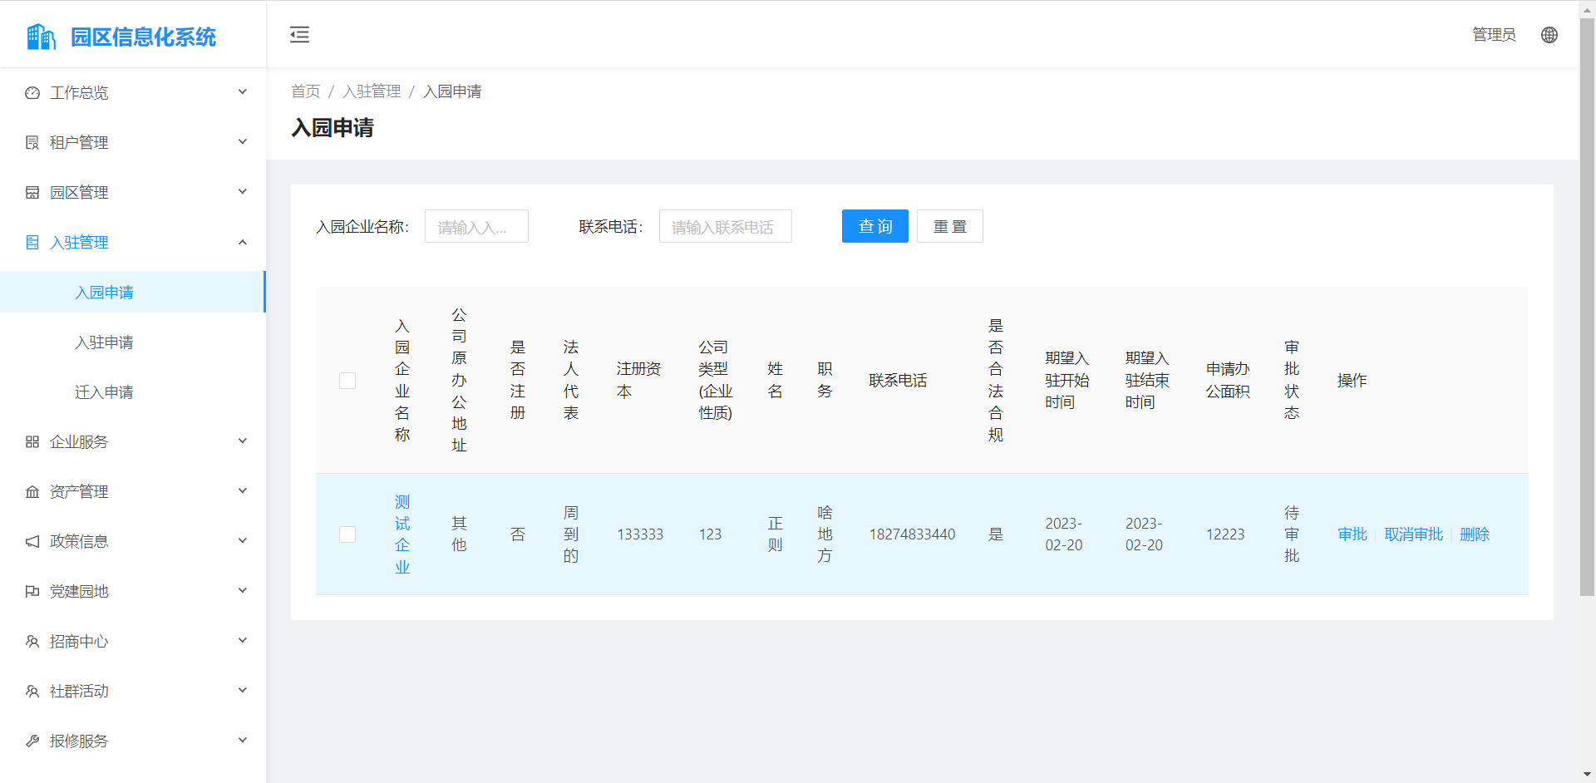Click the 待审批 status cell
The width and height of the screenshot is (1596, 783).
pyautogui.click(x=1291, y=534)
